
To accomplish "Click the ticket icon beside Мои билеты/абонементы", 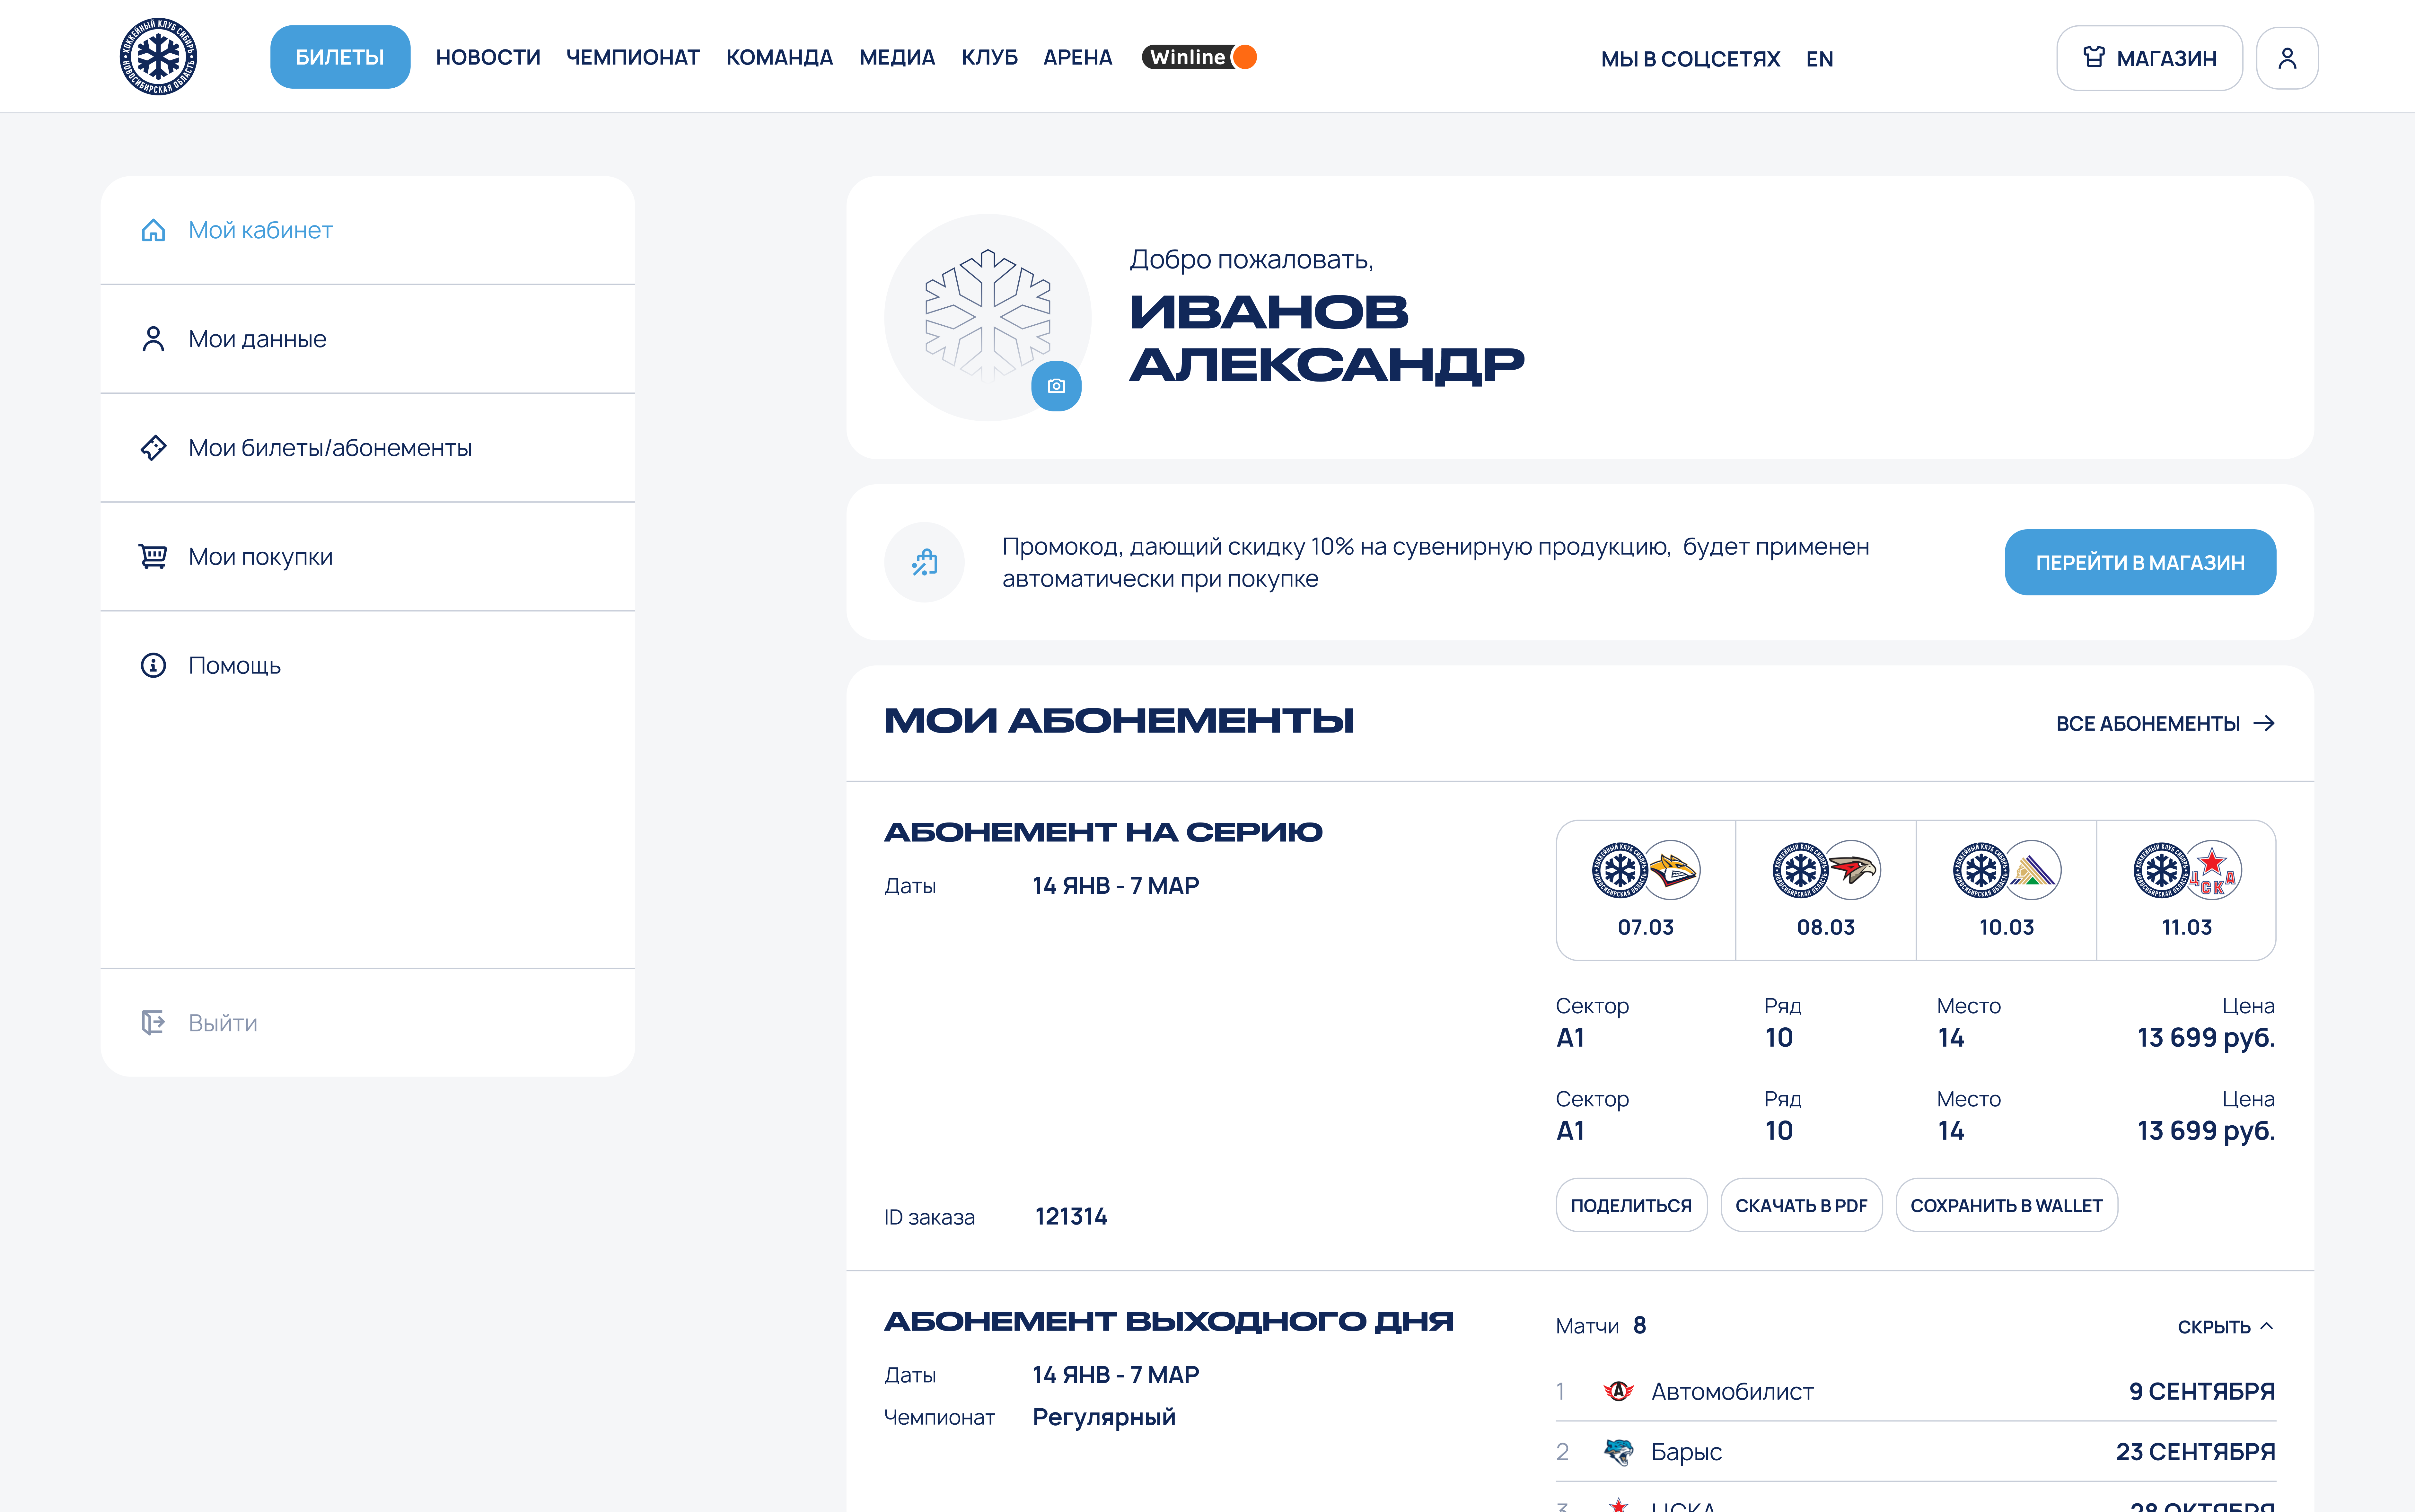I will [153, 448].
